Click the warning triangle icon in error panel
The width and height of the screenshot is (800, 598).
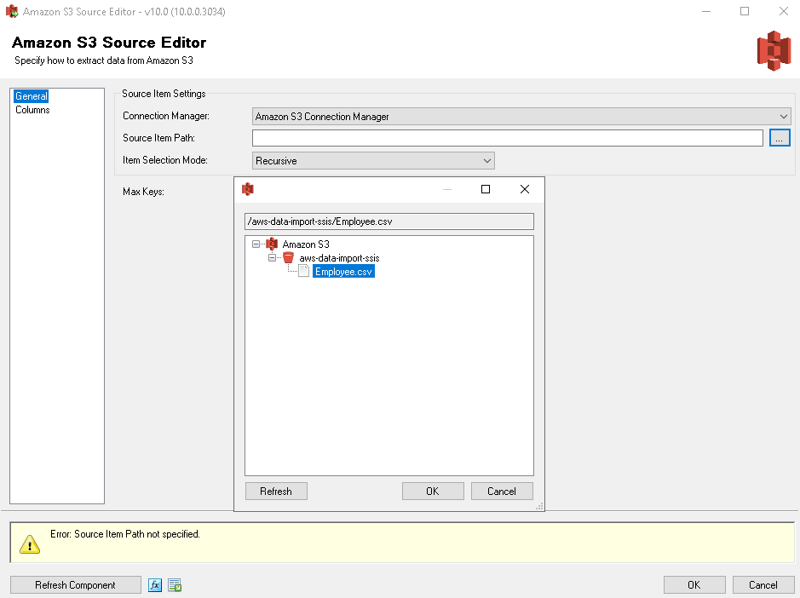30,544
